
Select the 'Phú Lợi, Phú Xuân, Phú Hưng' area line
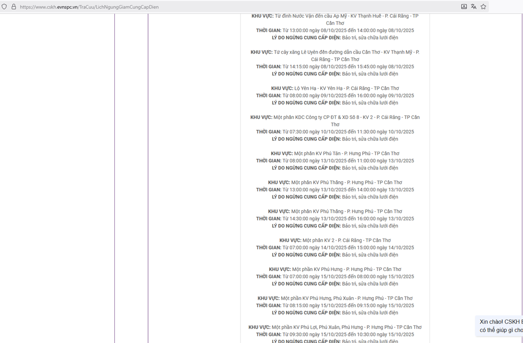(335, 327)
